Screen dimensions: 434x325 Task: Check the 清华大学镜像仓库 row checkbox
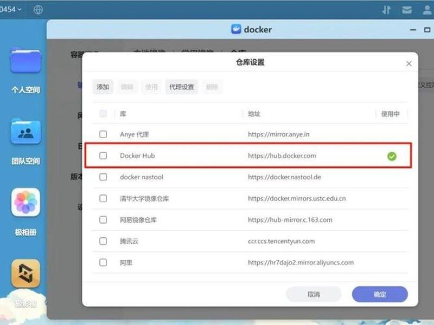click(x=103, y=198)
